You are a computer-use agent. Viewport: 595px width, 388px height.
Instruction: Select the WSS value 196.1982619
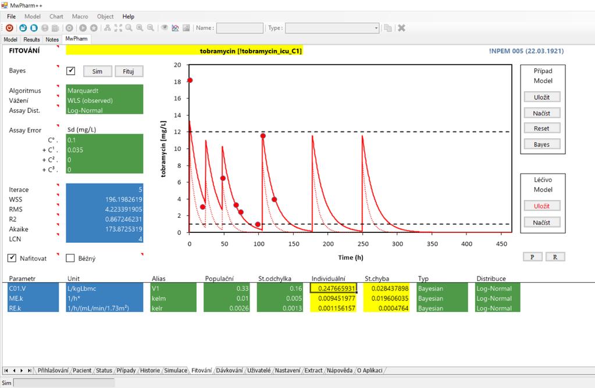104,199
